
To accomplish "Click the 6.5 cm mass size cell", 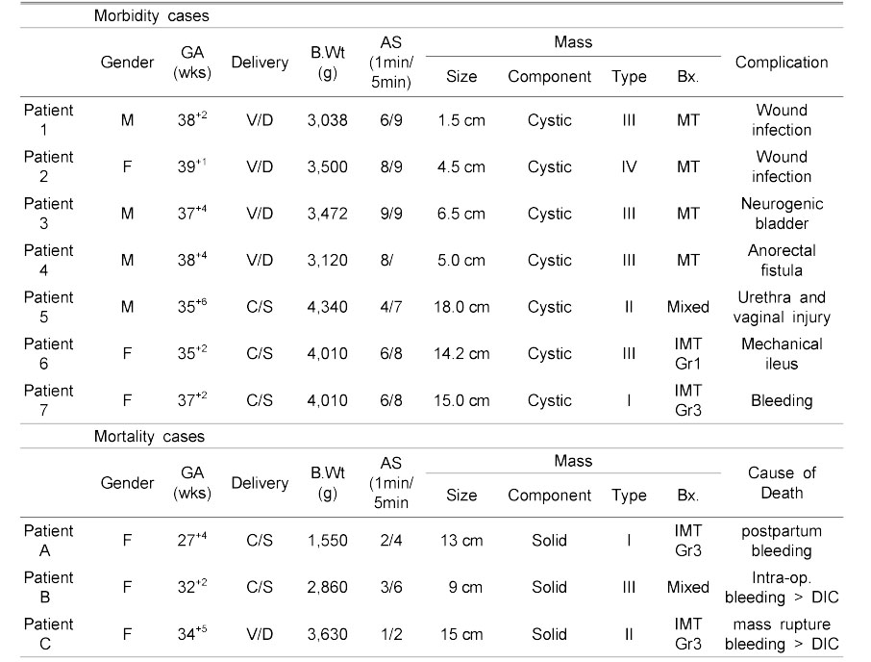I will click(x=461, y=214).
